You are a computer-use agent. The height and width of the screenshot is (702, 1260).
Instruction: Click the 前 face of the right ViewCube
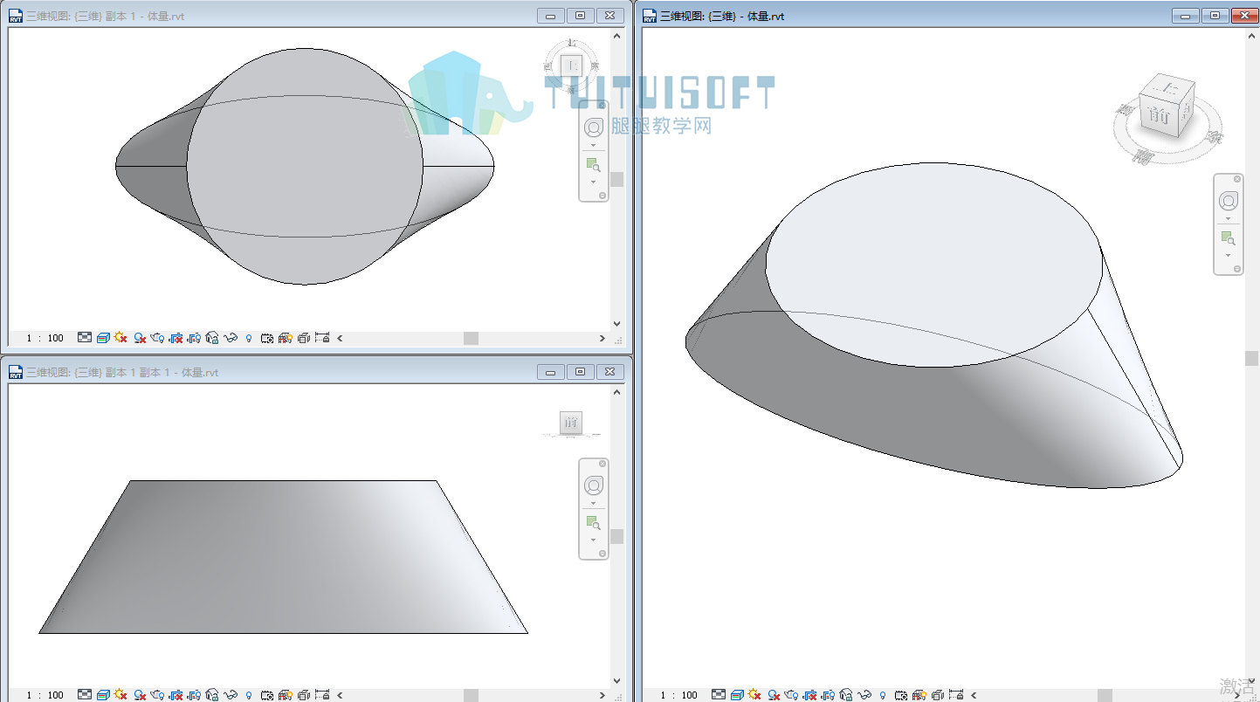1160,114
